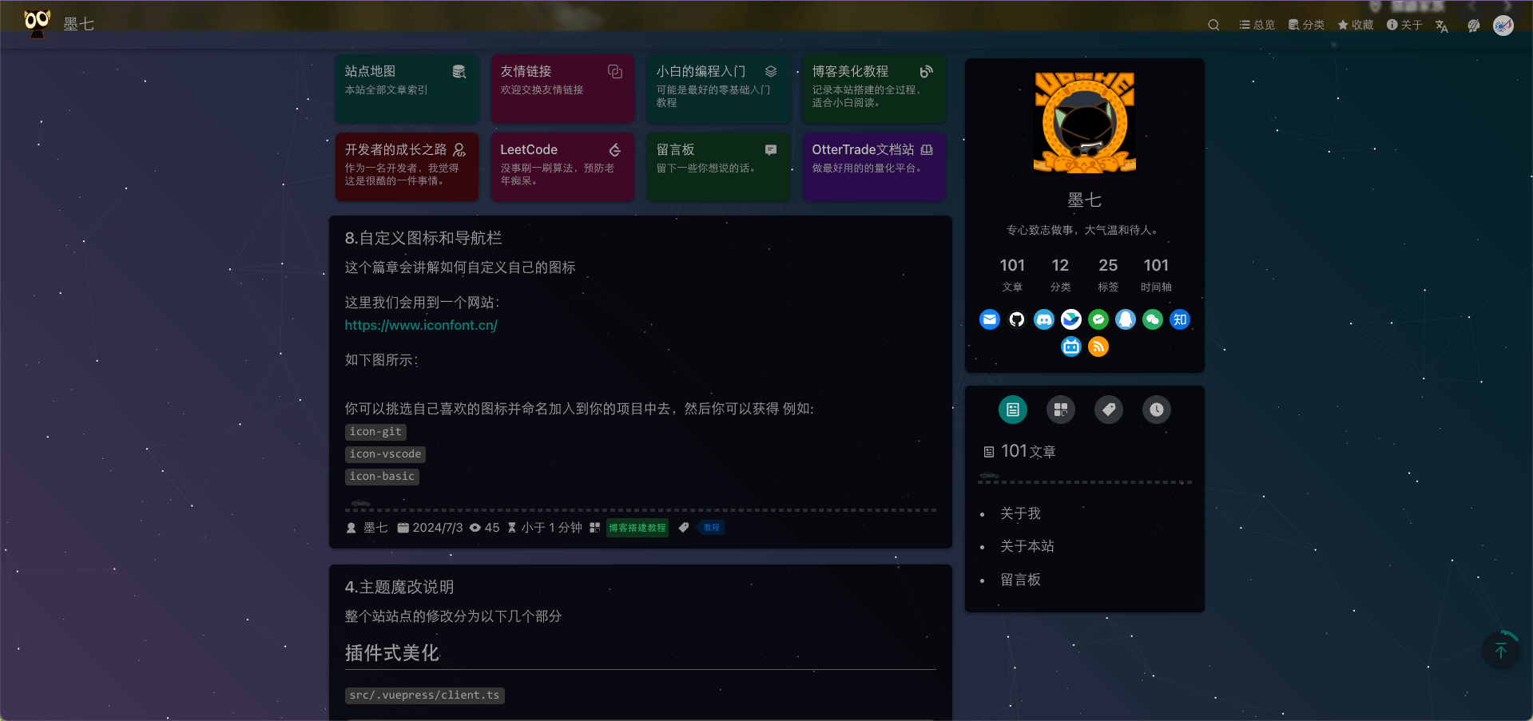The height and width of the screenshot is (721, 1533).
Task: Open the 留言板 link in the sidebar list
Action: (1022, 580)
